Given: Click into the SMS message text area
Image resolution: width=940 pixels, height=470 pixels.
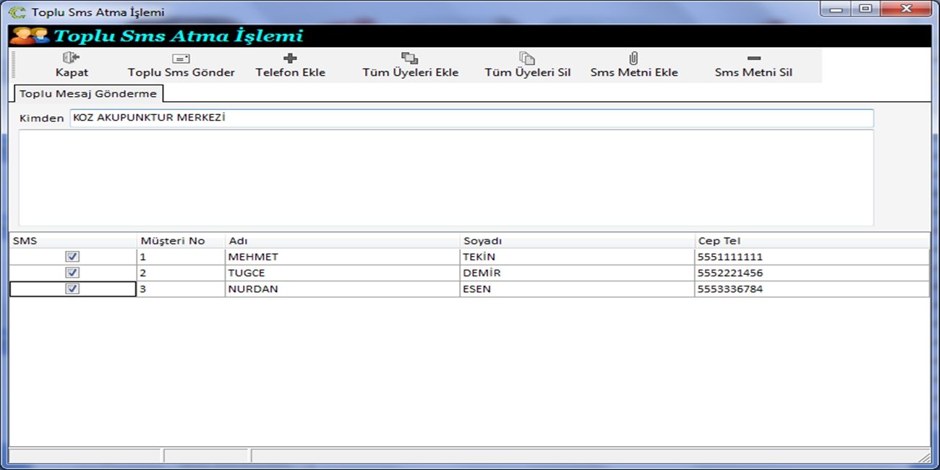Looking at the screenshot, I should coord(445,178).
